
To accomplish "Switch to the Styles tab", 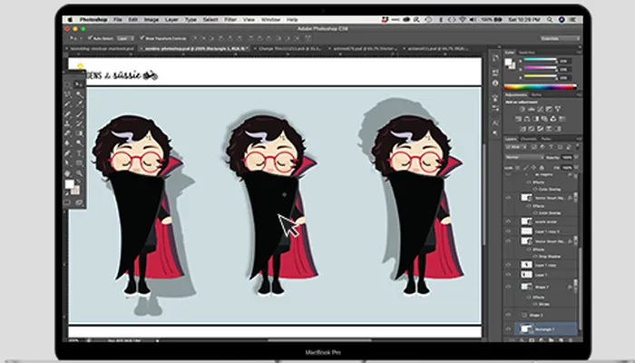I will (537, 94).
